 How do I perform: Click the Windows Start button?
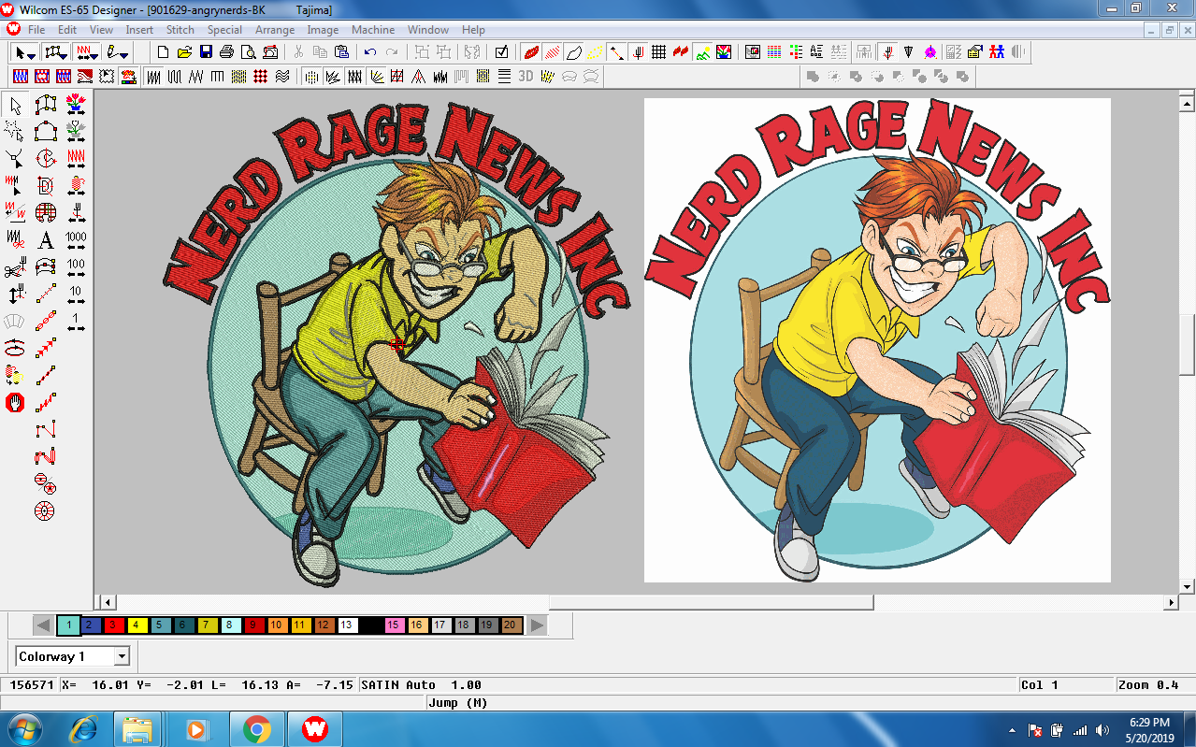click(x=23, y=729)
